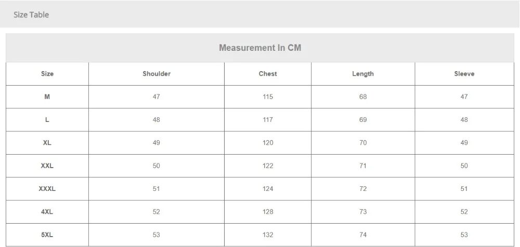The height and width of the screenshot is (247, 520).
Task: Select the XL size row label
Action: pos(47,143)
